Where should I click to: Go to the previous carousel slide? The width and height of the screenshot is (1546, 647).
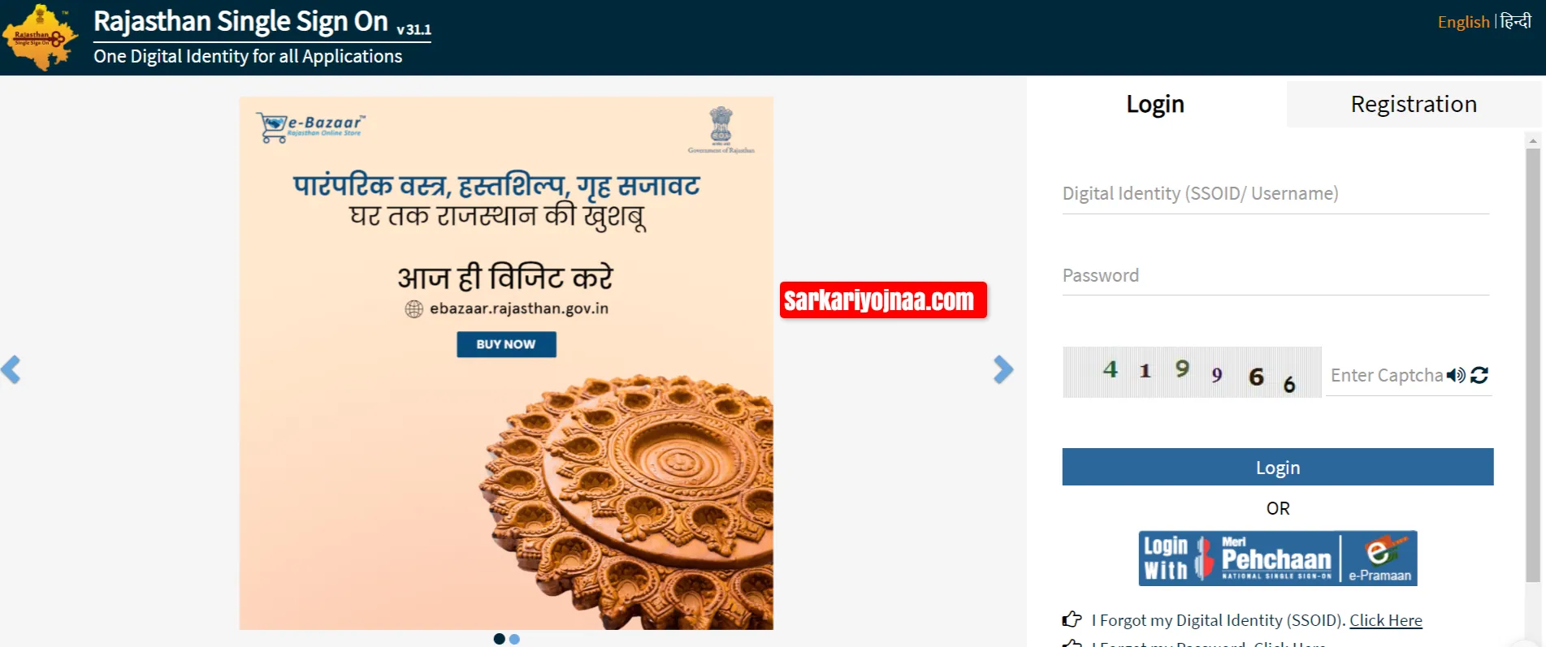pos(11,369)
